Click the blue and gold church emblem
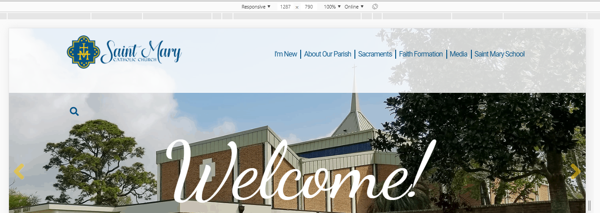The image size is (600, 213). pyautogui.click(x=83, y=52)
